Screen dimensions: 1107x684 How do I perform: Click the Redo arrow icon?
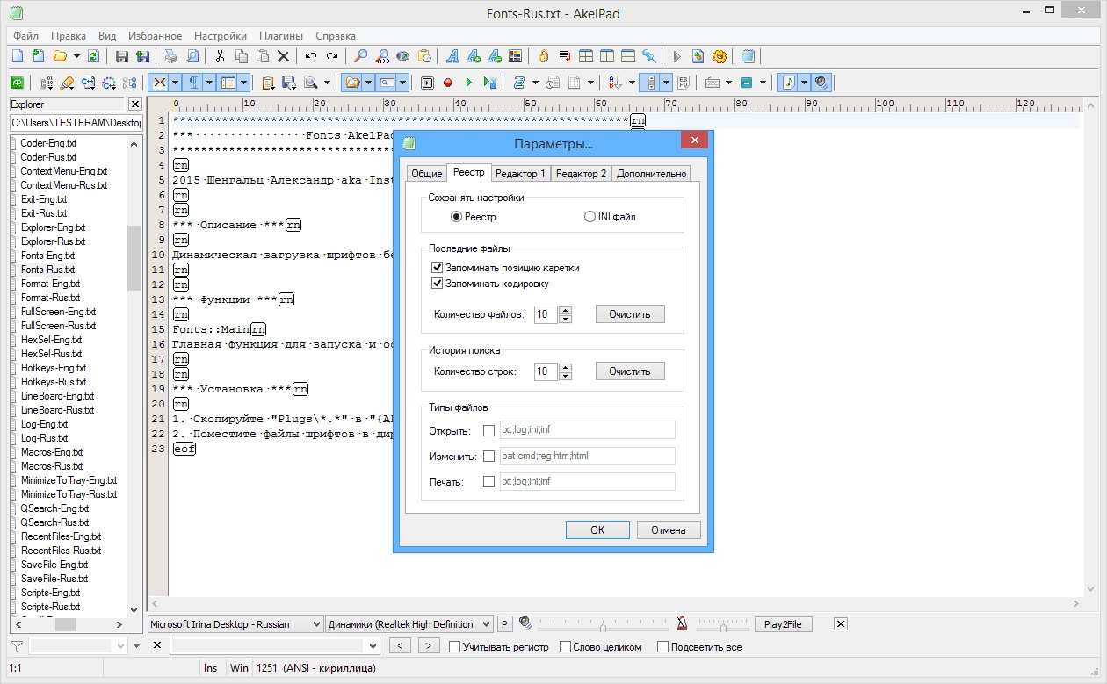tap(331, 56)
